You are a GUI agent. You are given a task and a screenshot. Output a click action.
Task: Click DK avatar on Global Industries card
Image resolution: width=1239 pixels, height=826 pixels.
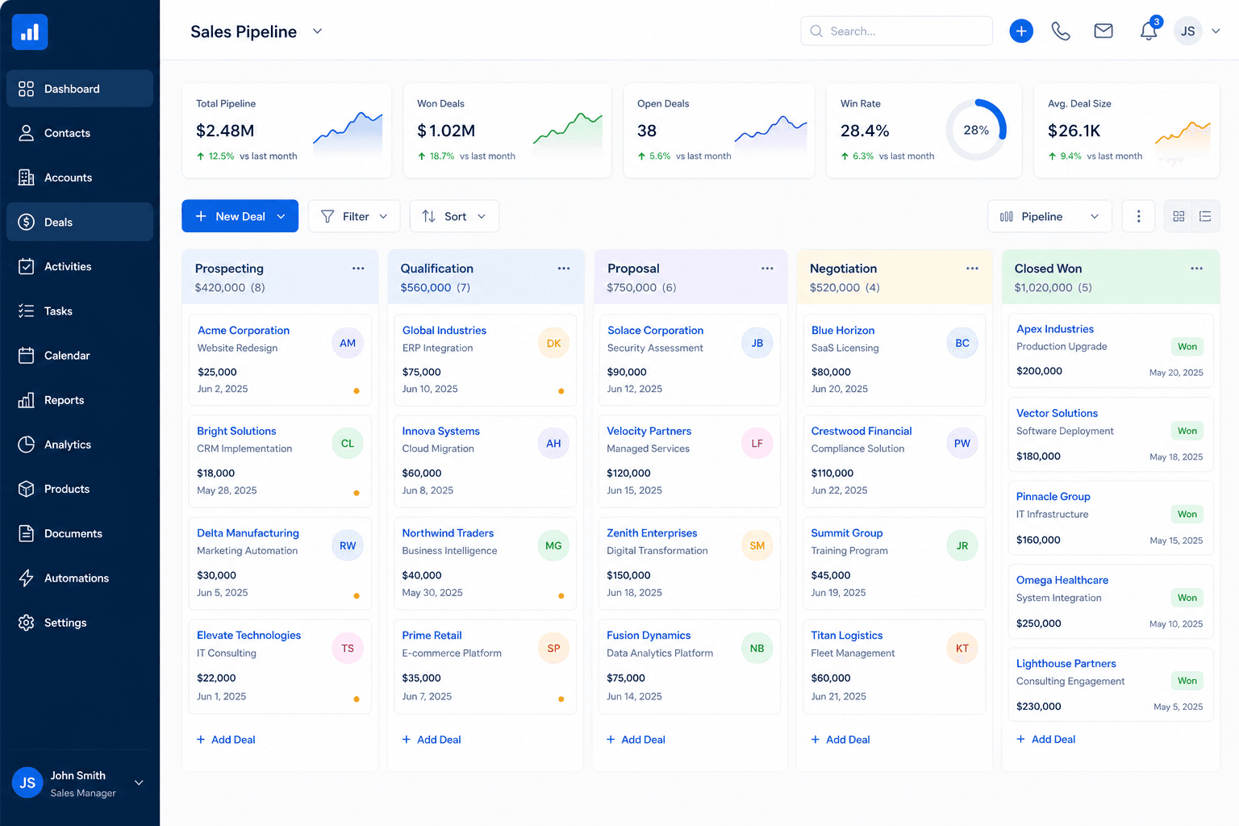point(553,343)
